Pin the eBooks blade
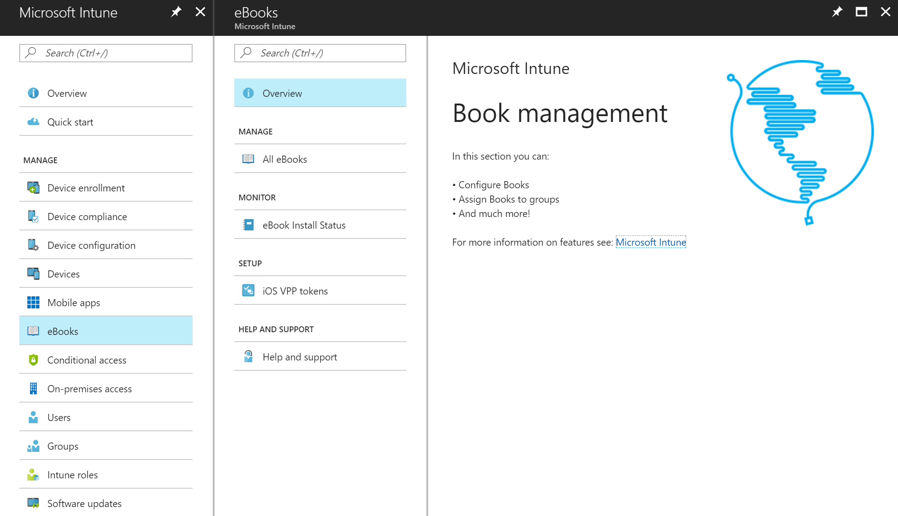 [x=837, y=12]
